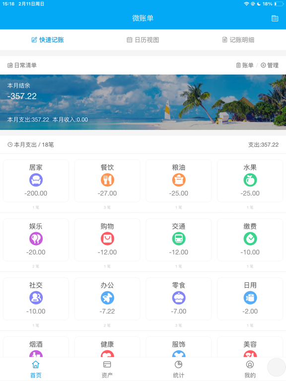Screen dimensions: 286x381
Task: Tap the 微账单 title text
Action: tap(143, 18)
